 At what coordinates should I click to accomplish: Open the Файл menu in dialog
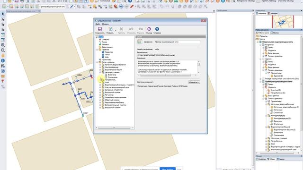point(98,24)
